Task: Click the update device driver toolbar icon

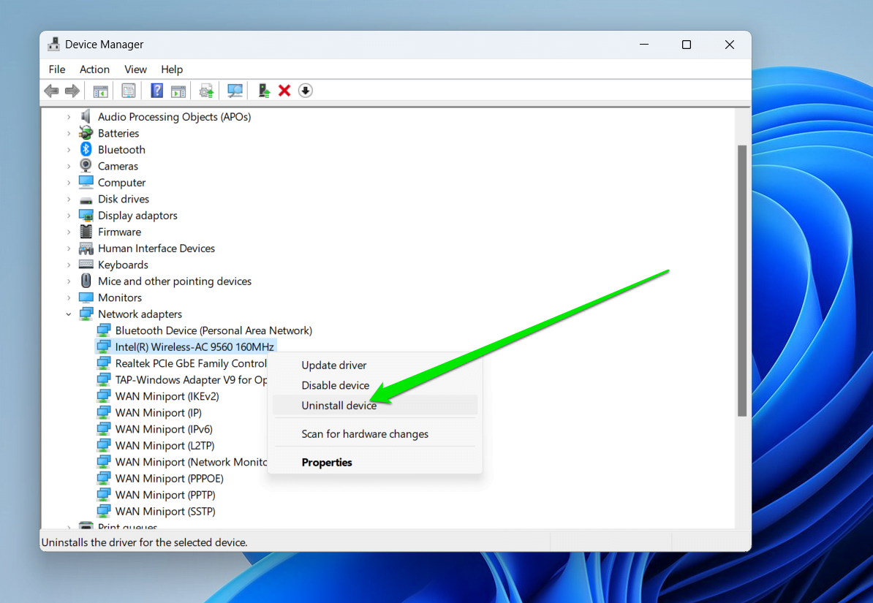Action: pos(264,91)
